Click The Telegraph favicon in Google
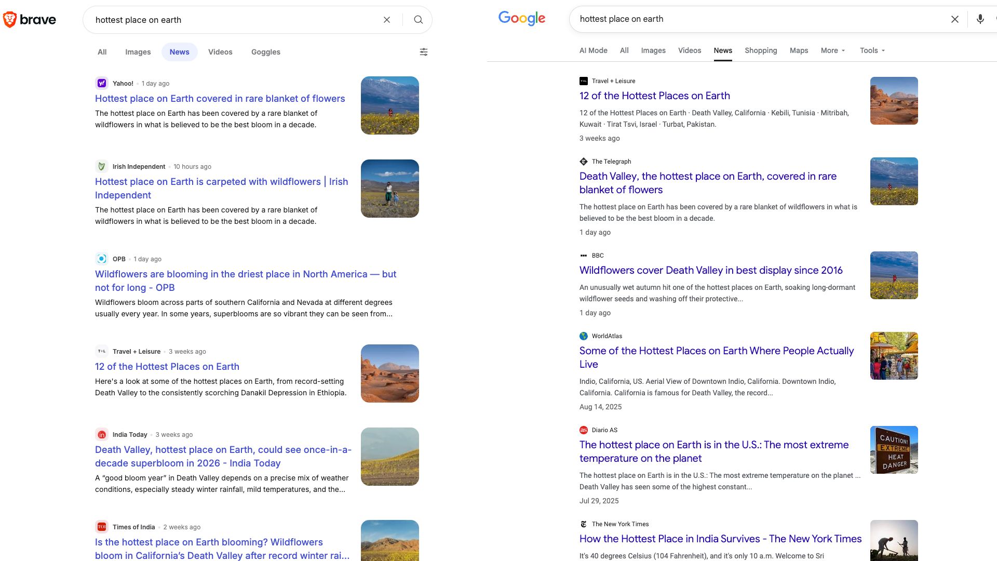Screen dimensions: 997x561 tap(584, 162)
